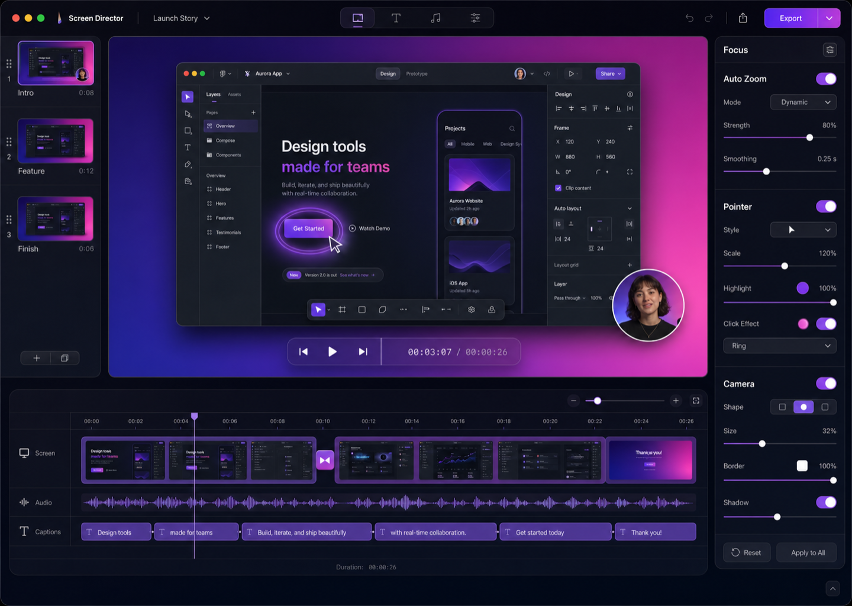
Task: Switch to Prototype tab in preview
Action: [417, 74]
